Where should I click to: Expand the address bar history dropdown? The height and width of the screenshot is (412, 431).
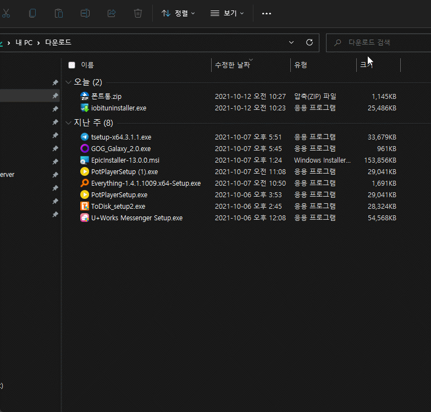(x=291, y=43)
